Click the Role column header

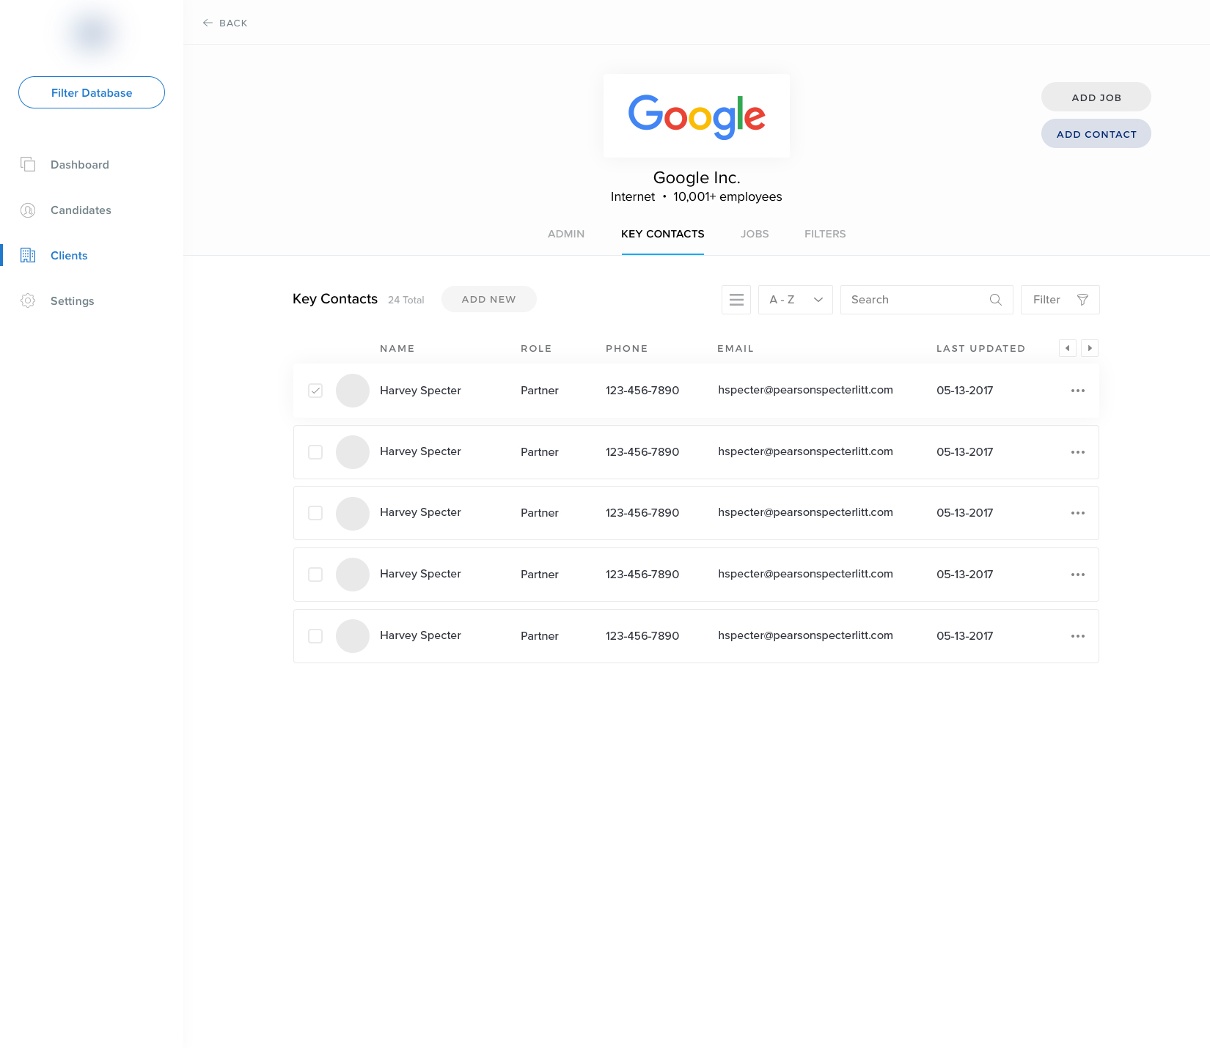[536, 348]
